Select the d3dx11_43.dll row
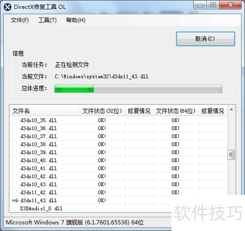The width and height of the screenshot is (245, 231). click(91, 201)
